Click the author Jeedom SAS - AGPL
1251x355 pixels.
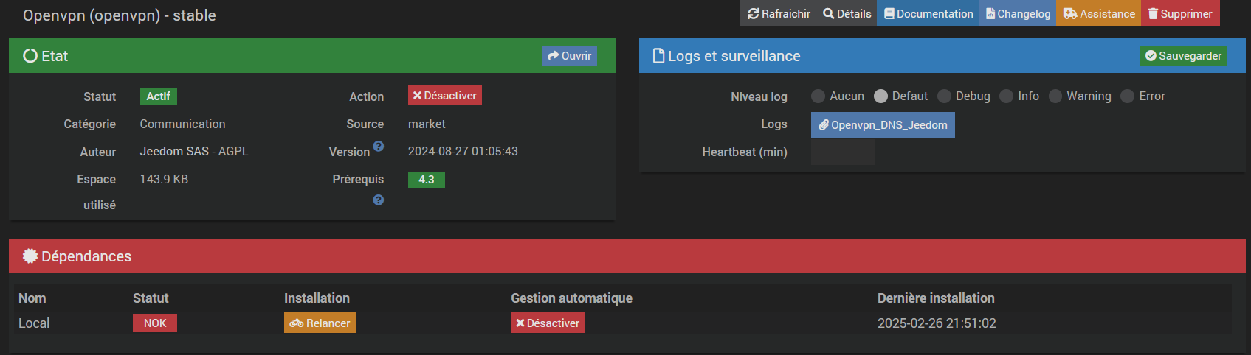click(x=194, y=151)
